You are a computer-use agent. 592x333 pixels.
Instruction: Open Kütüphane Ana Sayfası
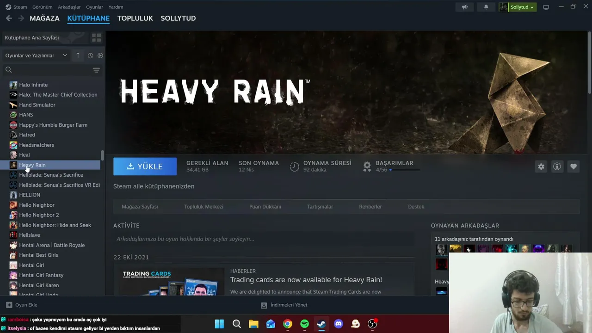tap(32, 37)
